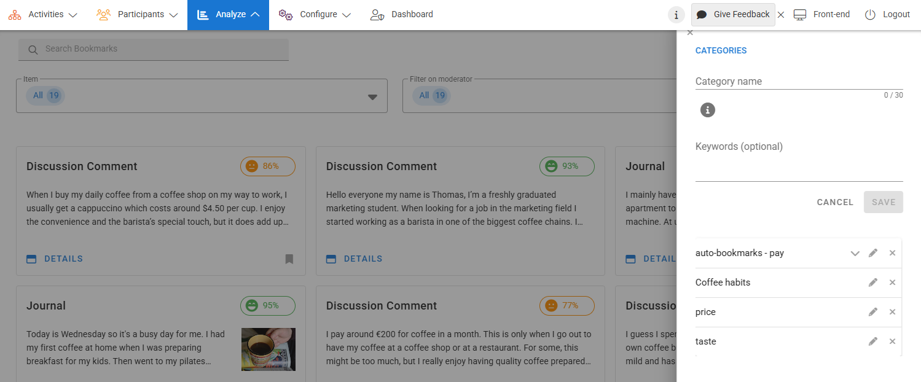Open the Filter on moderator dropdown
Screen dimensions: 921x382
pyautogui.click(x=541, y=96)
